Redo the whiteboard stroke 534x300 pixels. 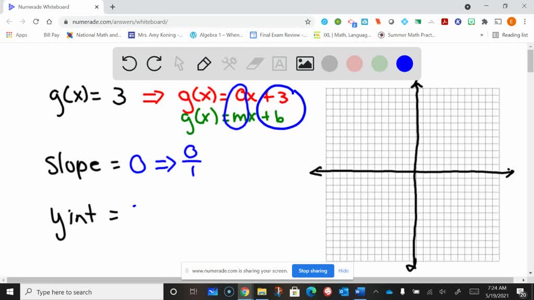[154, 64]
